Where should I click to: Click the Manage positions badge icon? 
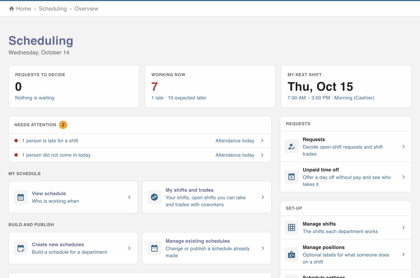(x=291, y=254)
